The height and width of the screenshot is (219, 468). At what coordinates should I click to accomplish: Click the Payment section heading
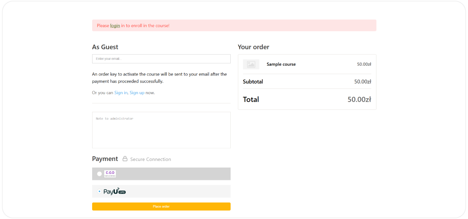coord(105,159)
